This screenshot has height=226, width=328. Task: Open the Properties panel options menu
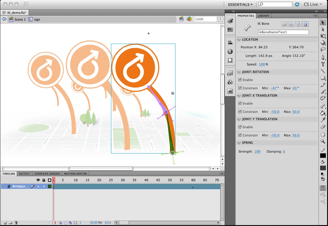[x=315, y=16]
